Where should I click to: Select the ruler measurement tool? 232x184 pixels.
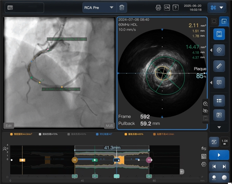pyautogui.click(x=219, y=67)
